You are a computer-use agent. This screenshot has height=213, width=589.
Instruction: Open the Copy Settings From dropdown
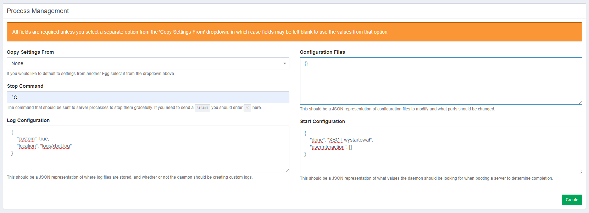[148, 63]
